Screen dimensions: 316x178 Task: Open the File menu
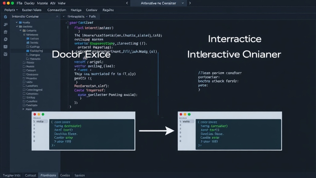click(x=19, y=3)
